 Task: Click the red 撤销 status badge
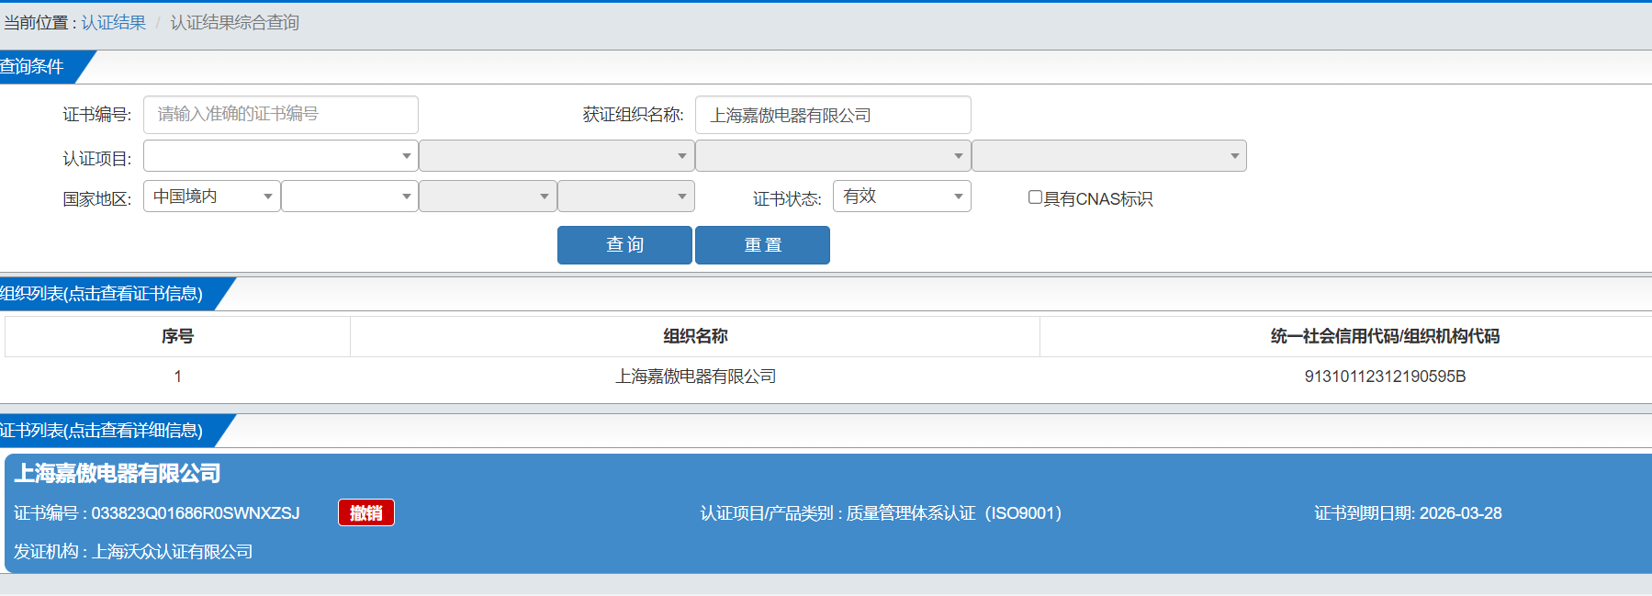[366, 512]
